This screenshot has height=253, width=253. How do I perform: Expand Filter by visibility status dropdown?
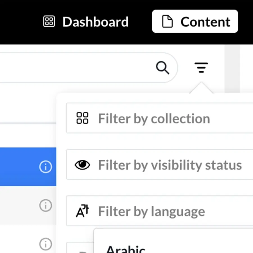[x=169, y=165]
